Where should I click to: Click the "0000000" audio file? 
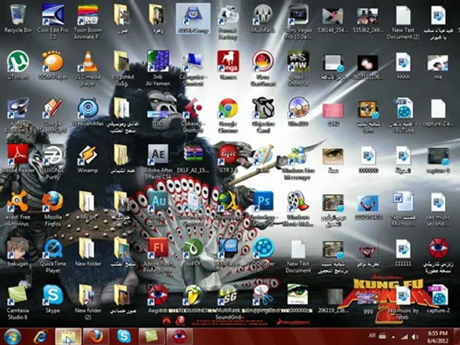tap(368, 159)
